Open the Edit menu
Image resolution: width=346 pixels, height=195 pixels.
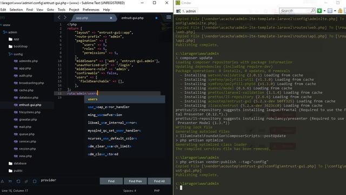pos(3,10)
